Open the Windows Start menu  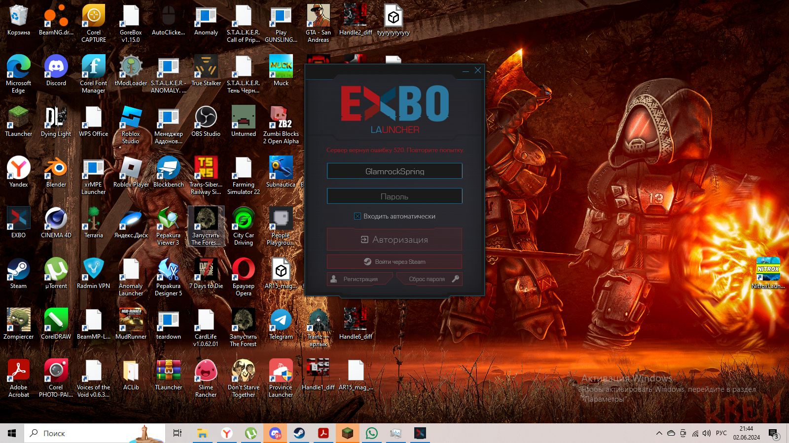(12, 433)
